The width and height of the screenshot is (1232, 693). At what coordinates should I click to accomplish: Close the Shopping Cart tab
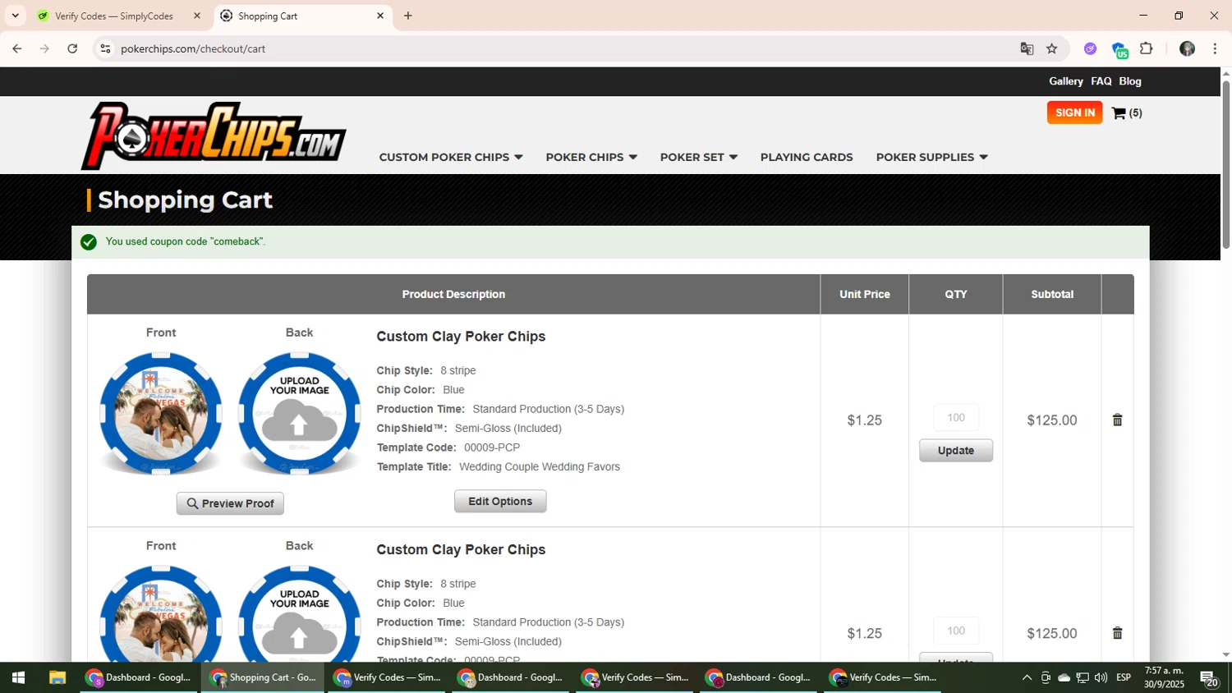click(x=380, y=16)
